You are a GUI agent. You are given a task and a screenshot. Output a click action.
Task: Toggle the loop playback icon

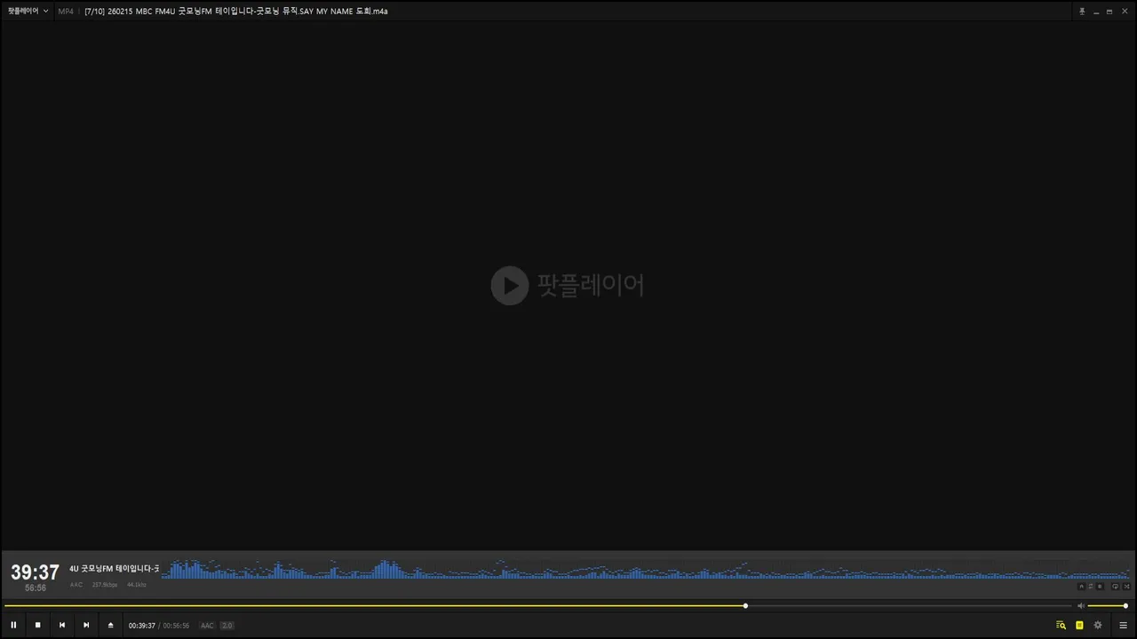(1116, 586)
